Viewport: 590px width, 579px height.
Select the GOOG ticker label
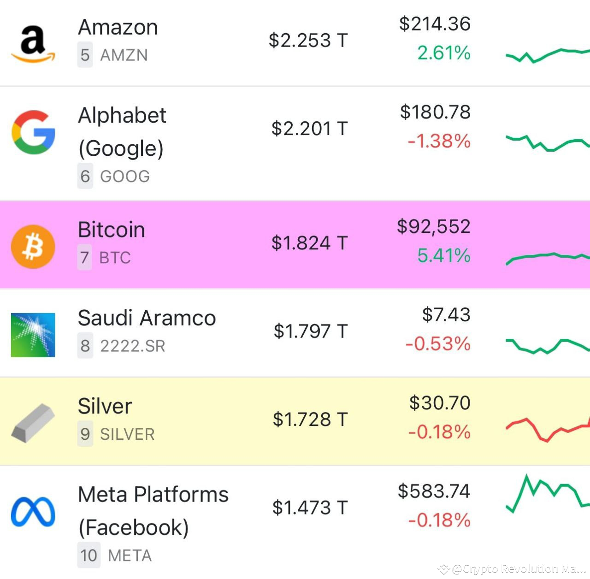click(124, 176)
